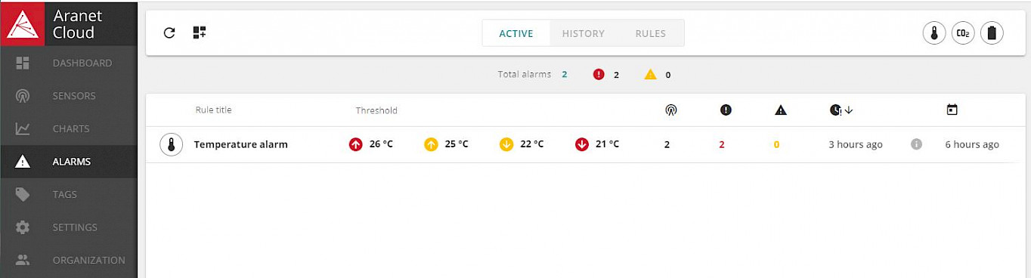Toggle the CO2 filter icon

pos(963,33)
